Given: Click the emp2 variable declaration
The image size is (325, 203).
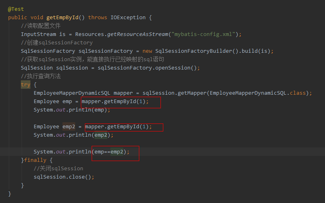Looking at the screenshot, I should click(x=69, y=126).
